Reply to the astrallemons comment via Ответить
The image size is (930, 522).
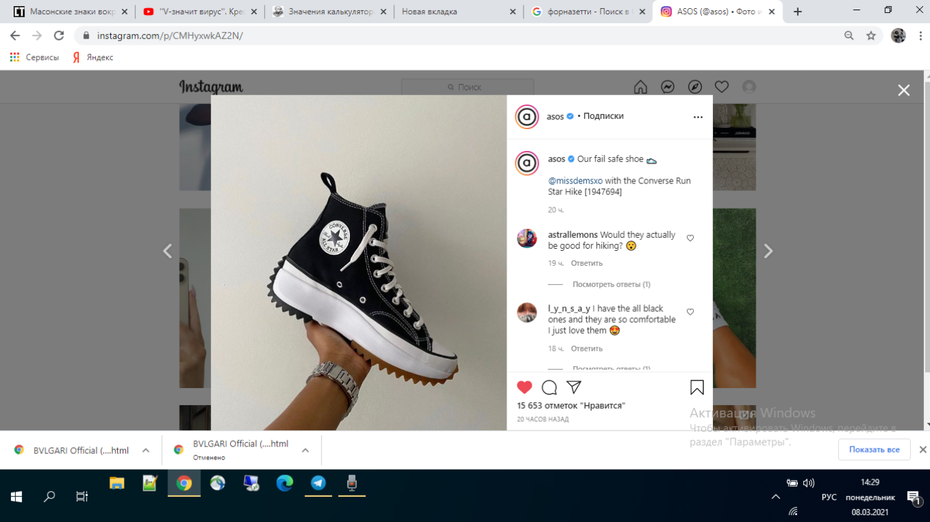(586, 263)
